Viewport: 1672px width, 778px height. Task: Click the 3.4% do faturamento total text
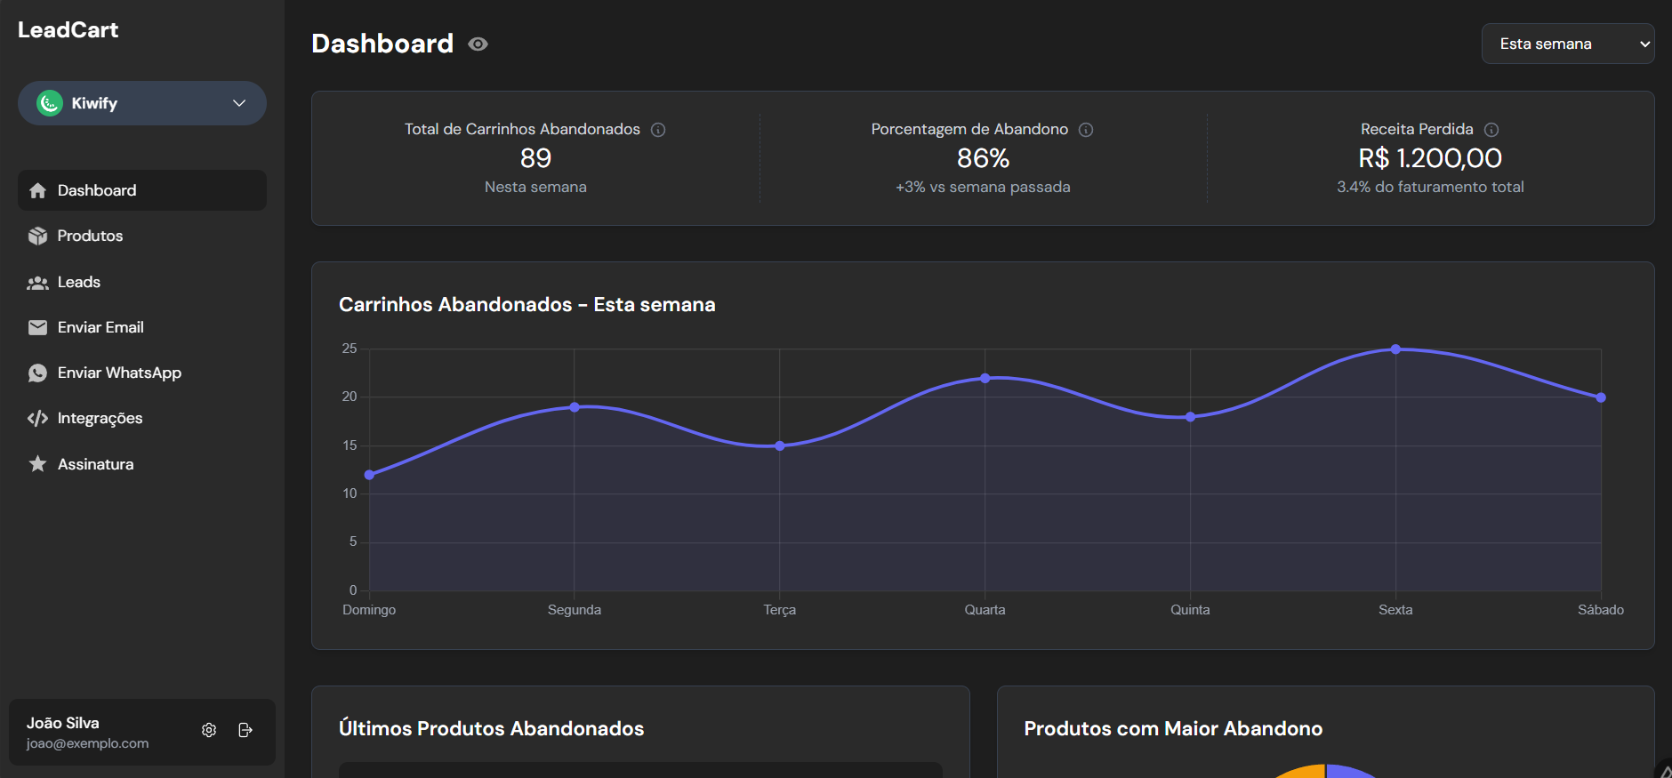pos(1430,187)
